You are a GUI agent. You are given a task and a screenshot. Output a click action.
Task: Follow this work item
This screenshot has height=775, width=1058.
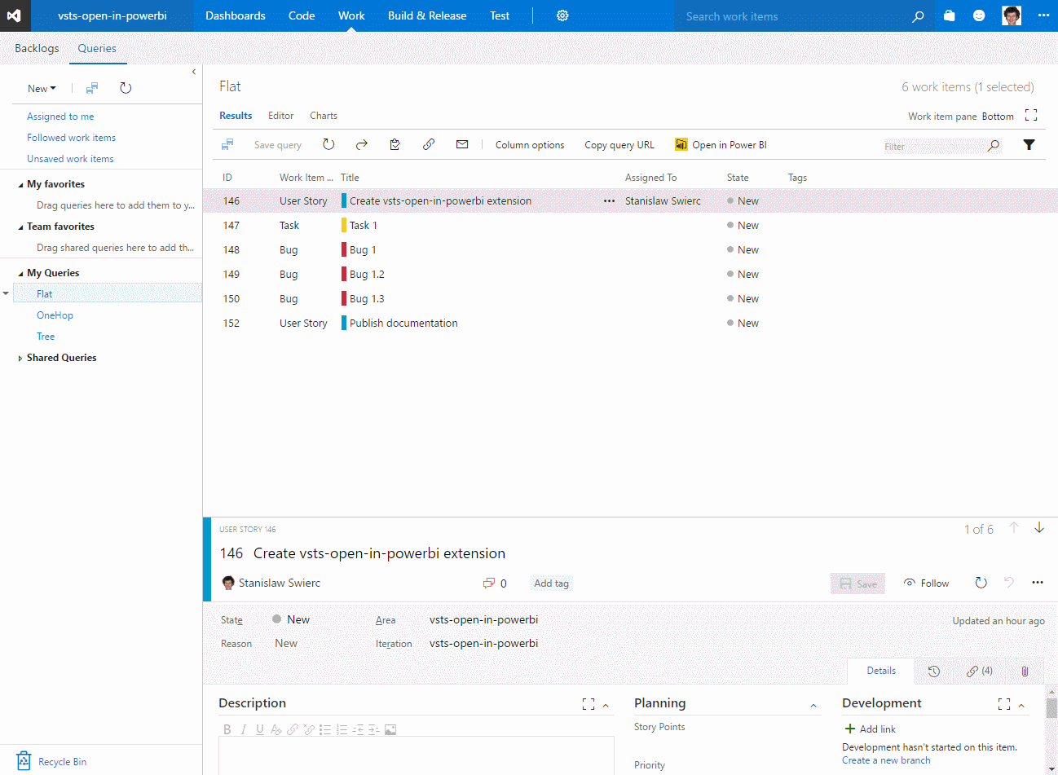[927, 583]
